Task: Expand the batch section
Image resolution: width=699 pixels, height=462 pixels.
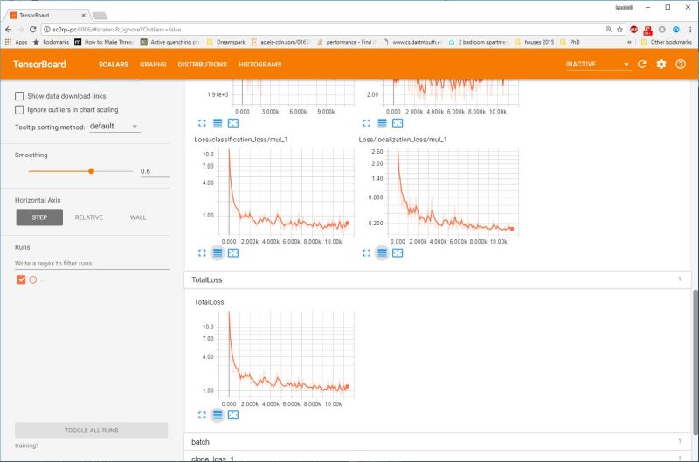Action: (x=438, y=442)
